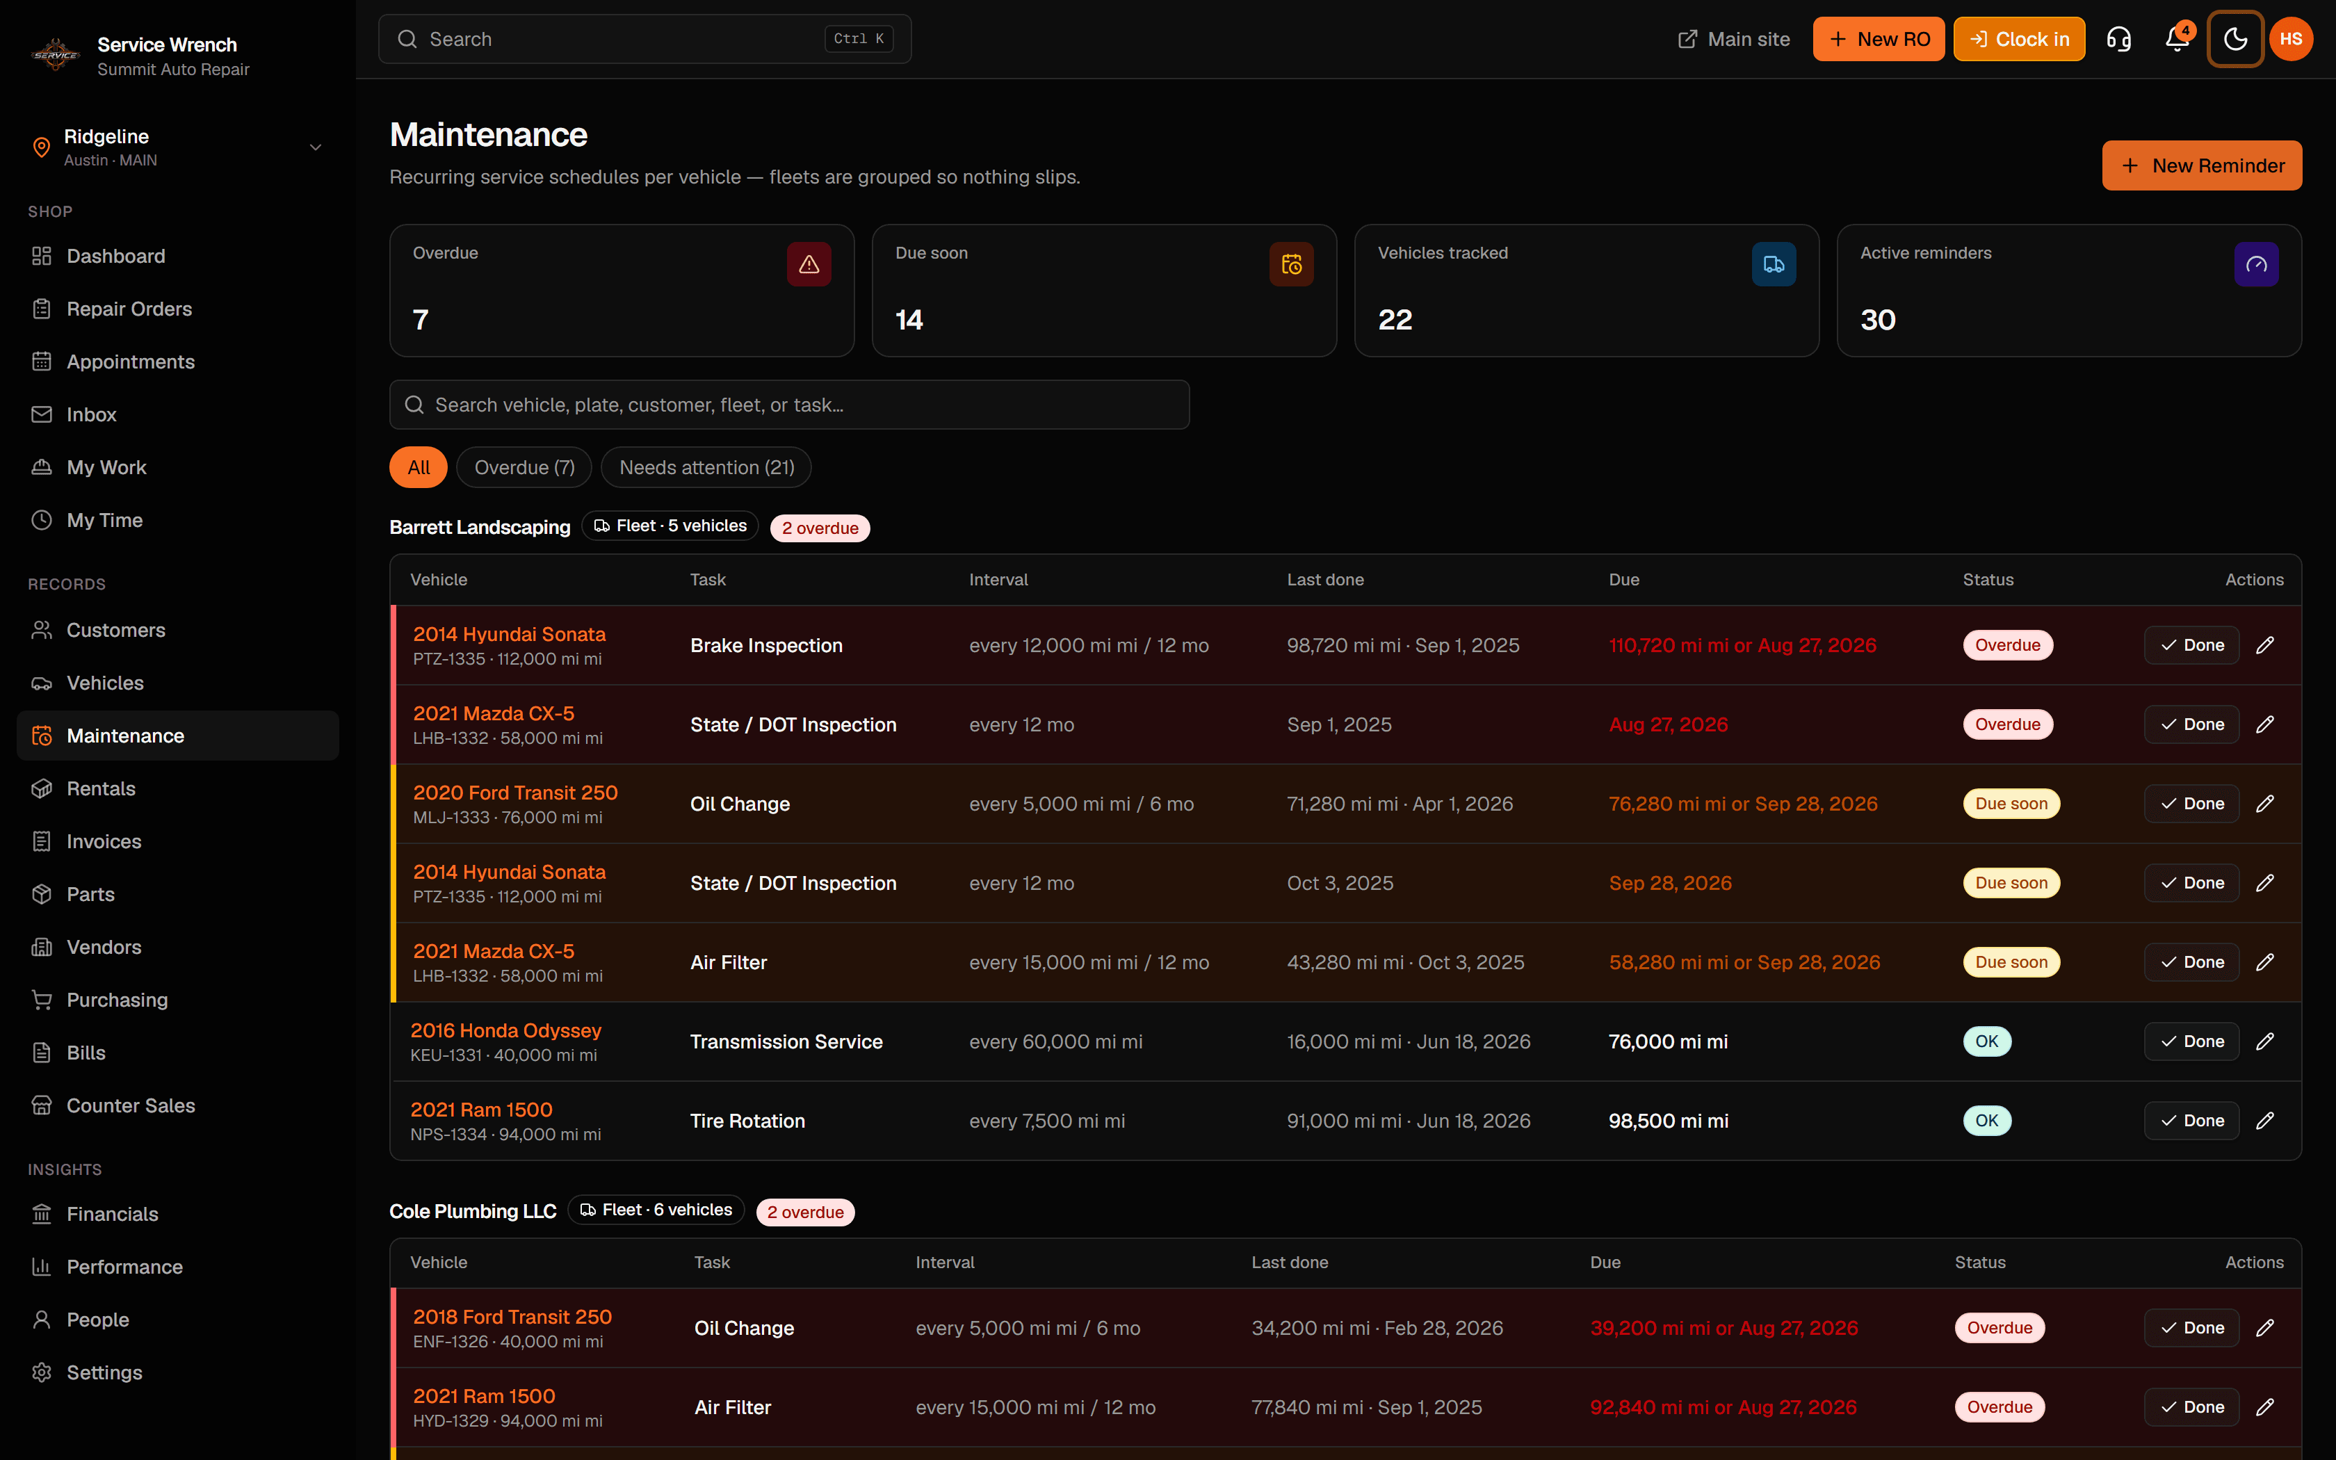Open 2020 Ford Transit 250 vehicle link
2336x1460 pixels.
coord(515,793)
